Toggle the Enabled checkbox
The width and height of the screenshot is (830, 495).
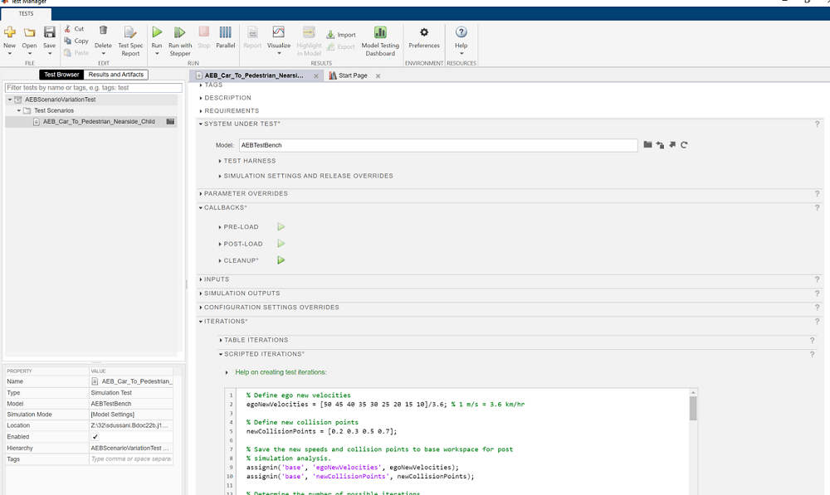click(x=95, y=437)
